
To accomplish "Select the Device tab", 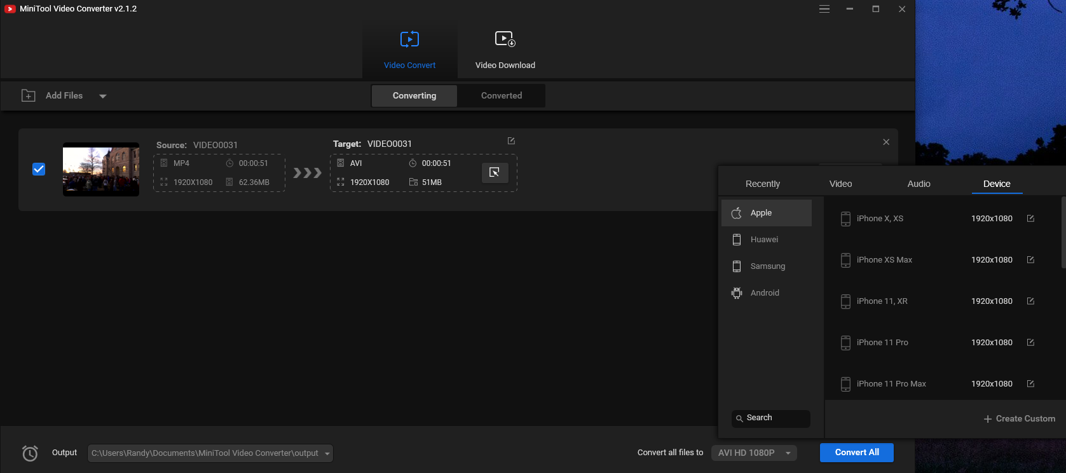I will [x=997, y=184].
